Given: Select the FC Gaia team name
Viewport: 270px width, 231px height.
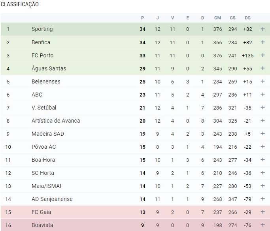Looking at the screenshot, I should (41, 212).
